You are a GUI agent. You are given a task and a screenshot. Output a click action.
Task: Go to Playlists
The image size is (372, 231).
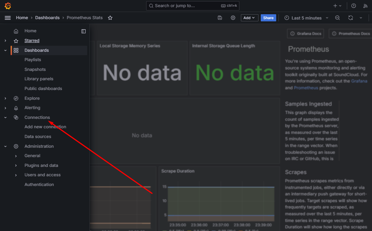(33, 60)
